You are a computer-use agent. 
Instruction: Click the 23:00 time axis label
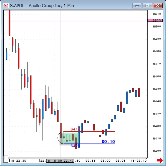pos(105,161)
